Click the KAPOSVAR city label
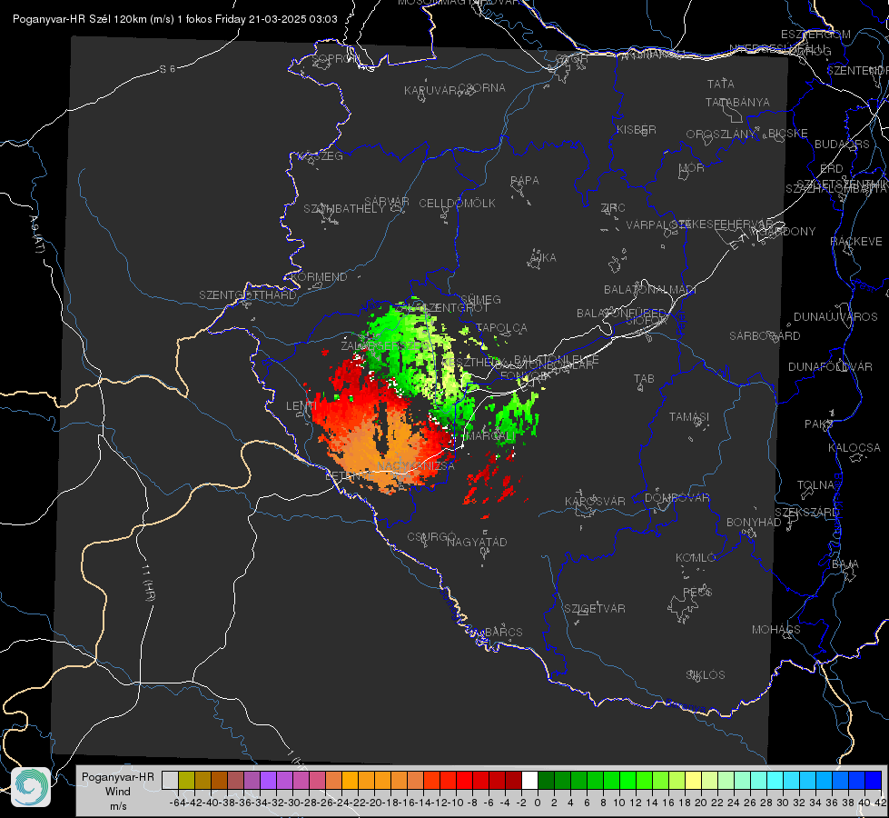The width and height of the screenshot is (889, 818). point(595,501)
